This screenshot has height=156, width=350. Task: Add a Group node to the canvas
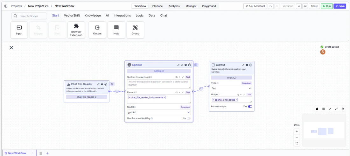(x=135, y=30)
